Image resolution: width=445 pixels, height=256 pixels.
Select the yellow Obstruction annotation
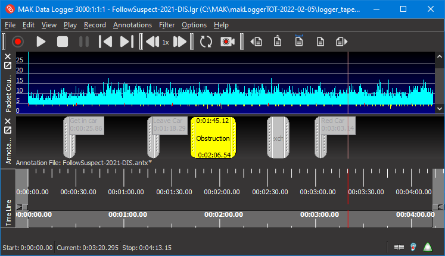point(213,138)
